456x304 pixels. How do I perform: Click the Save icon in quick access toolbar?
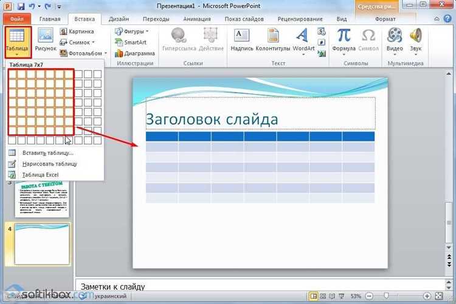click(x=21, y=6)
